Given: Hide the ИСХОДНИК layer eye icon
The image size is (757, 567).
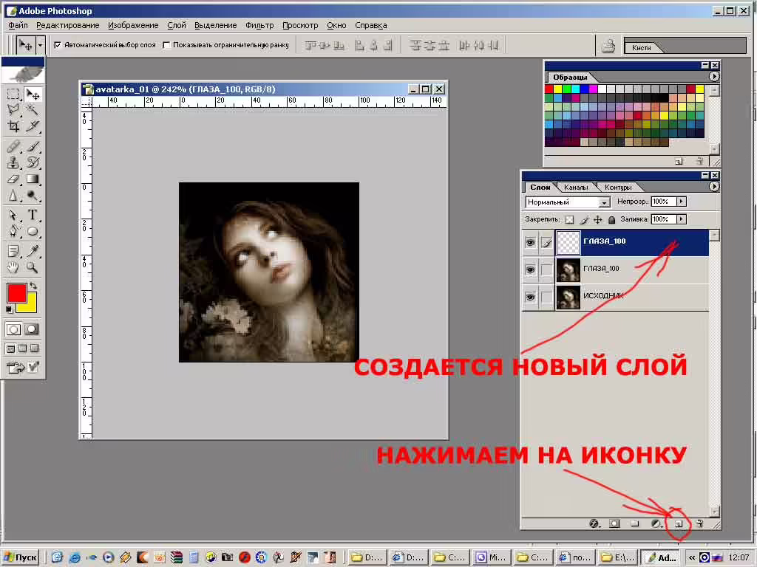Looking at the screenshot, I should [x=530, y=297].
